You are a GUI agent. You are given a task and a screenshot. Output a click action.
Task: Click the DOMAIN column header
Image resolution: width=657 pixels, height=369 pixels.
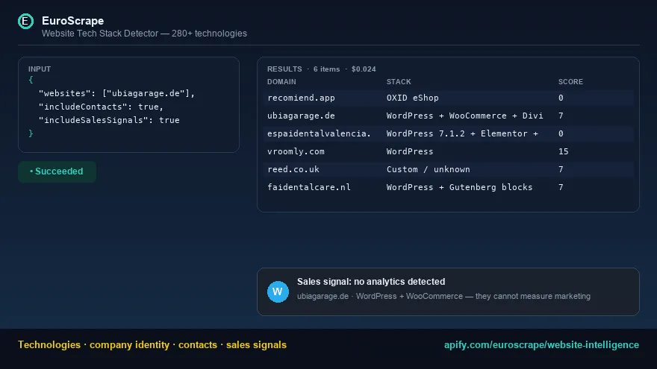(281, 81)
